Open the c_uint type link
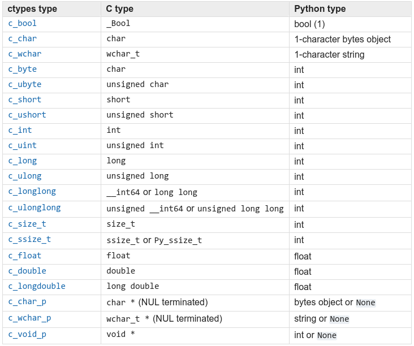The image size is (414, 346). (x=22, y=146)
